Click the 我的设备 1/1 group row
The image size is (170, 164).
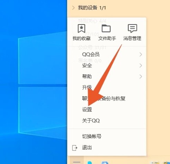tap(119, 8)
